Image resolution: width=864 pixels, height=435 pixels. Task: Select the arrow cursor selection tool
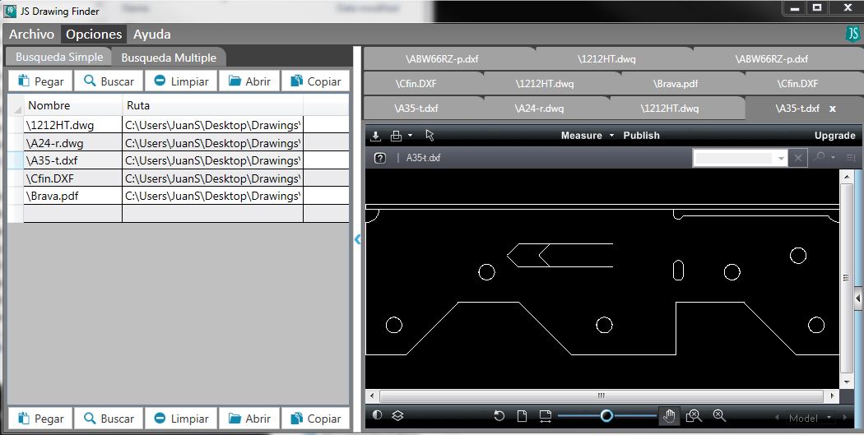coord(430,136)
